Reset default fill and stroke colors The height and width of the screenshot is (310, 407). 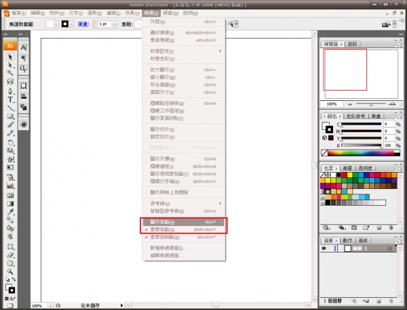(x=7, y=280)
